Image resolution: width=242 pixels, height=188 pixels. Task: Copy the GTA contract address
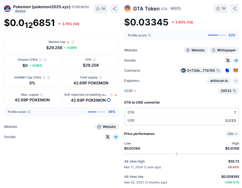218,70
